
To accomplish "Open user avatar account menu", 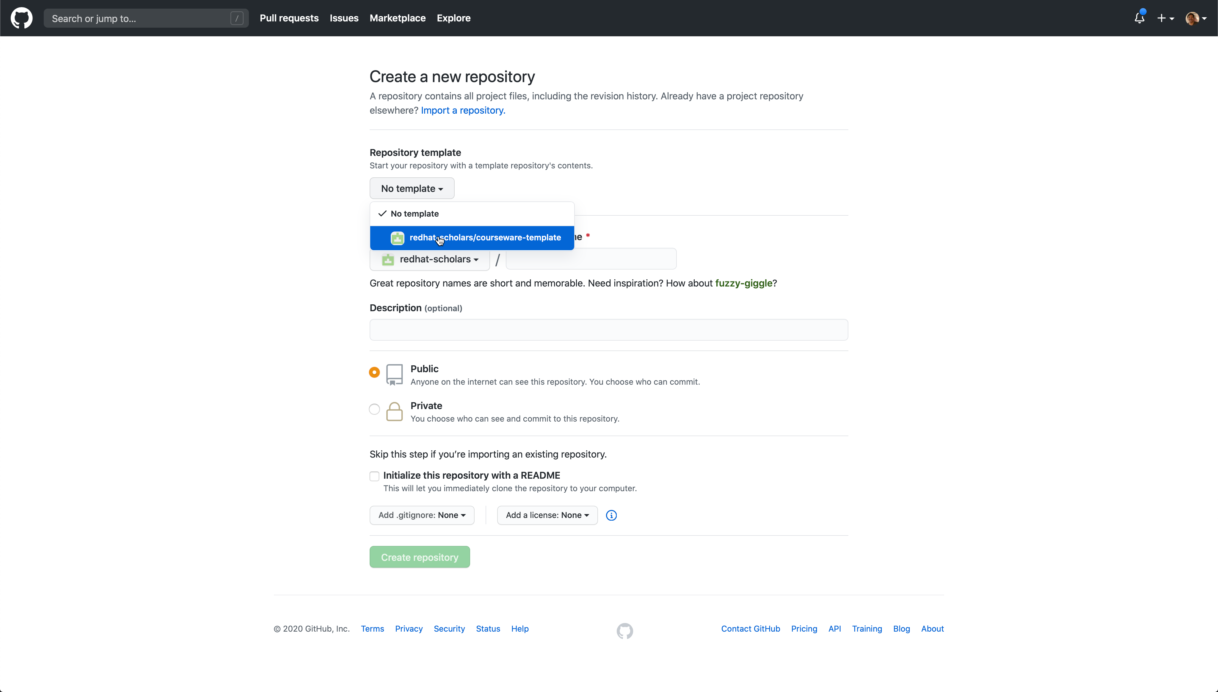I will 1196,18.
